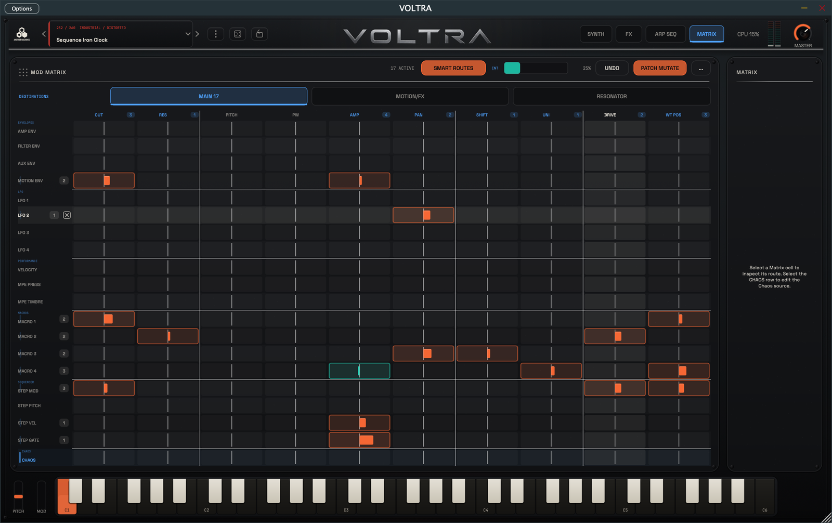The height and width of the screenshot is (523, 832).
Task: Click the window resize grip icon
Action: pyautogui.click(x=826, y=517)
